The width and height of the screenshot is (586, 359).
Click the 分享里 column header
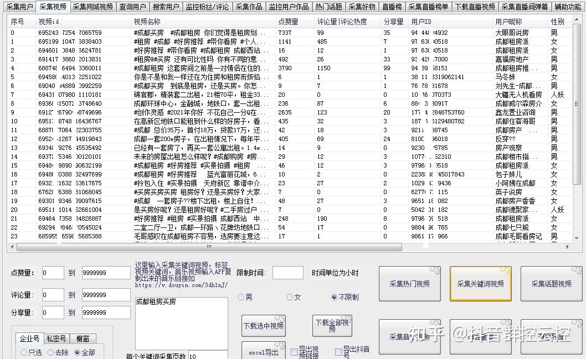[x=395, y=22]
